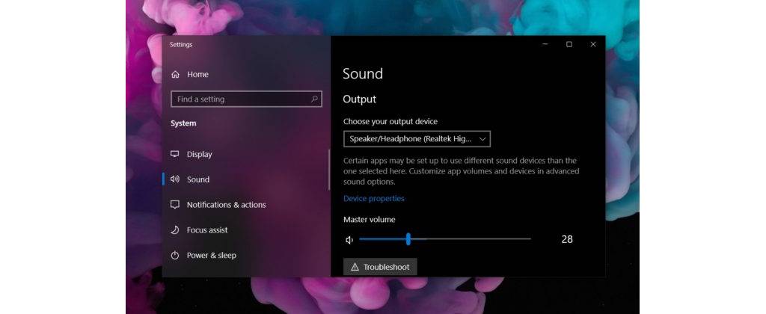
Task: Click the Output section heading
Action: 360,99
